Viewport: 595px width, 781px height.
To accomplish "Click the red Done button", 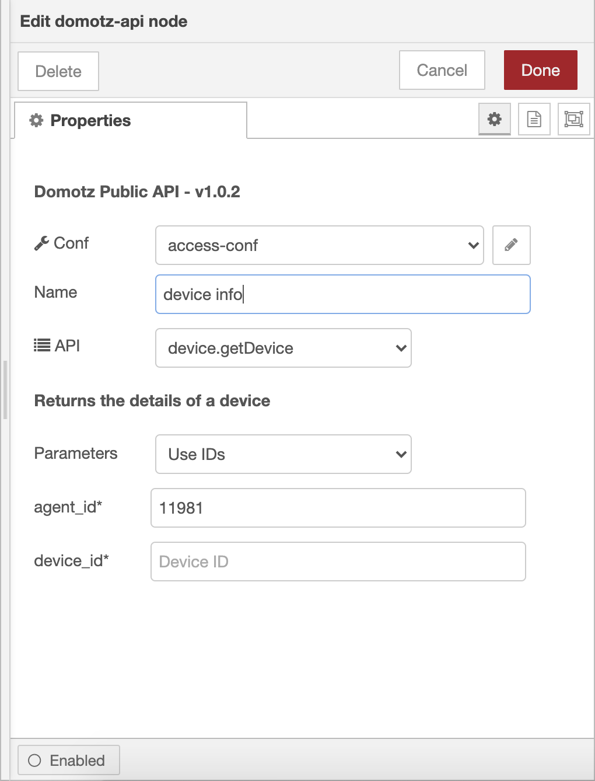I will coord(541,70).
